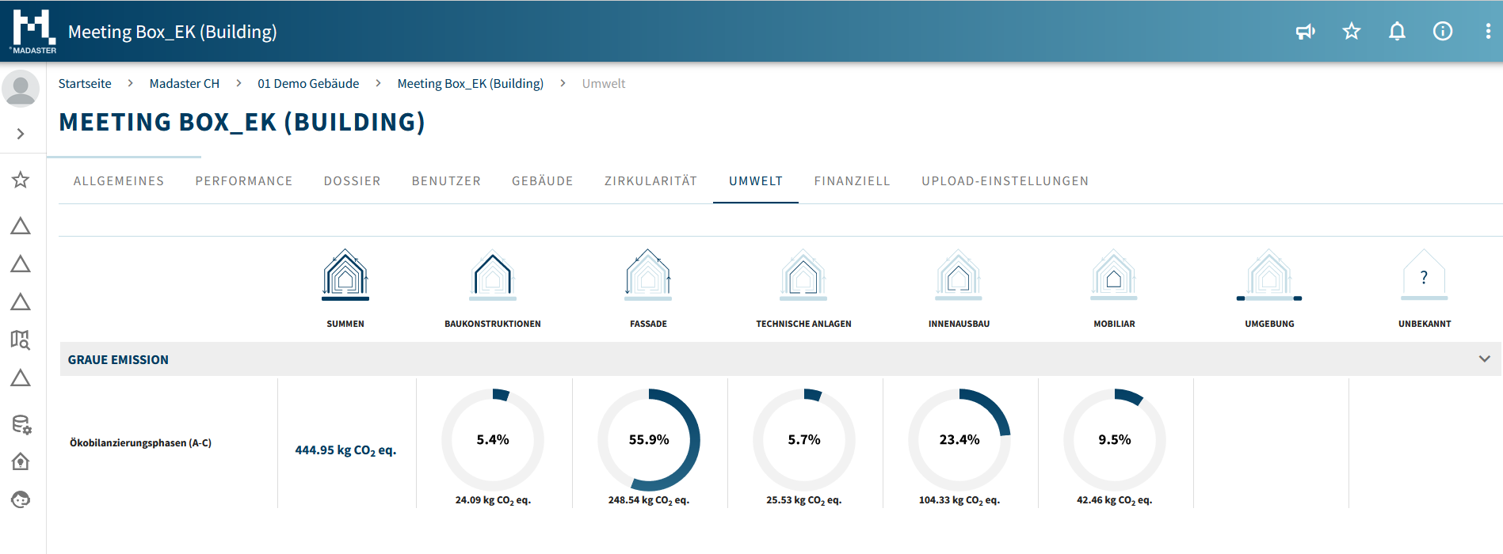Image resolution: width=1503 pixels, height=554 pixels.
Task: Select the Fassade building layer icon
Action: (x=648, y=275)
